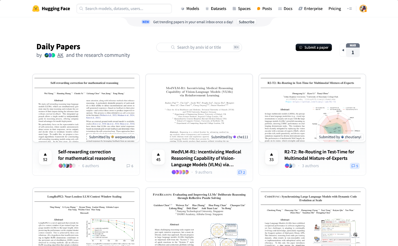This screenshot has width=398, height=246.
Task: Open the user profile avatar menu
Action: coord(363,9)
